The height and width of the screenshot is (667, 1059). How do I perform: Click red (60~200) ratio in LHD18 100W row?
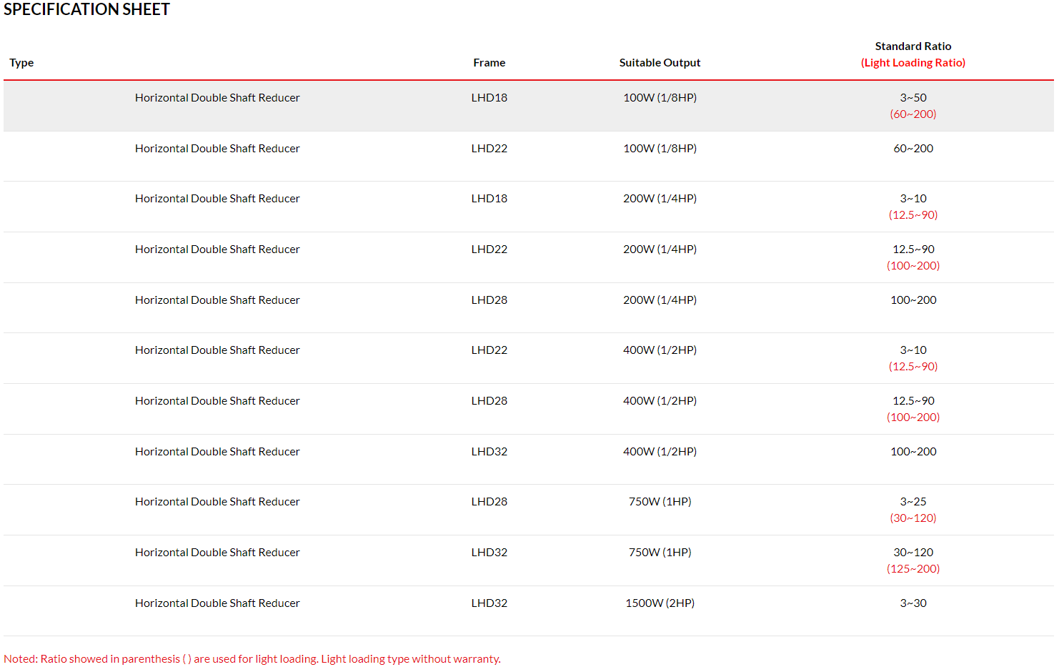913,114
